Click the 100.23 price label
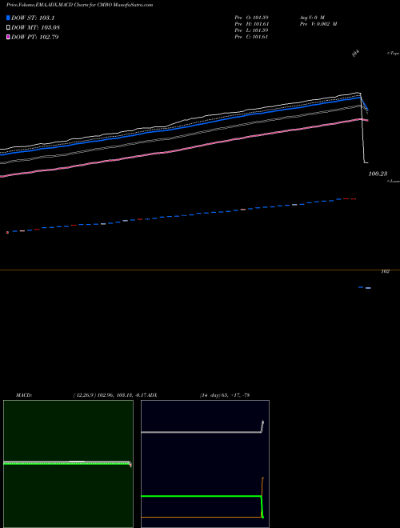400x528 pixels. click(x=378, y=174)
